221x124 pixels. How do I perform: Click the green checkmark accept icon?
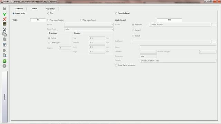click(4, 14)
